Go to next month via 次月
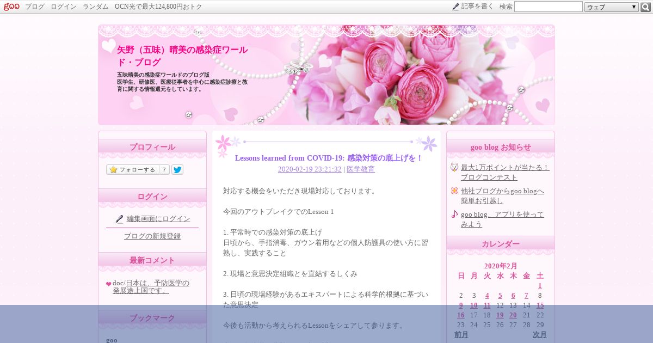This screenshot has height=343, width=653. tap(540, 335)
